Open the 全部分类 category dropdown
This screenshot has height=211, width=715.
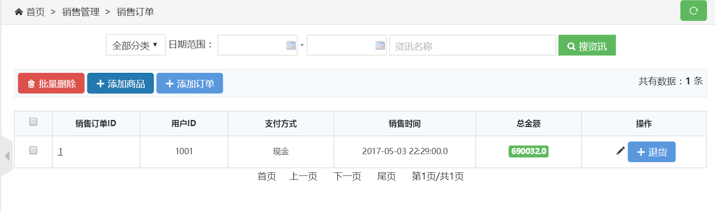[135, 45]
